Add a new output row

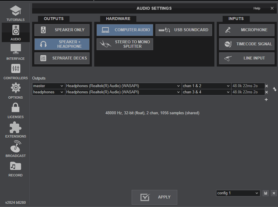(x=266, y=100)
